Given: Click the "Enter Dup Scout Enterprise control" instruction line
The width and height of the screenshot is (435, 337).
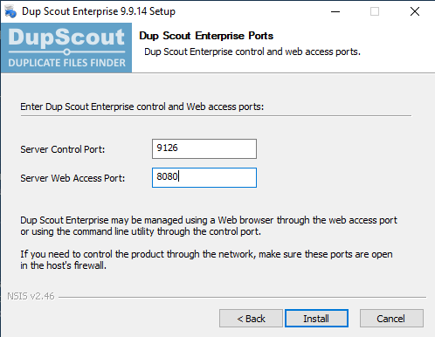Looking at the screenshot, I should [x=142, y=107].
